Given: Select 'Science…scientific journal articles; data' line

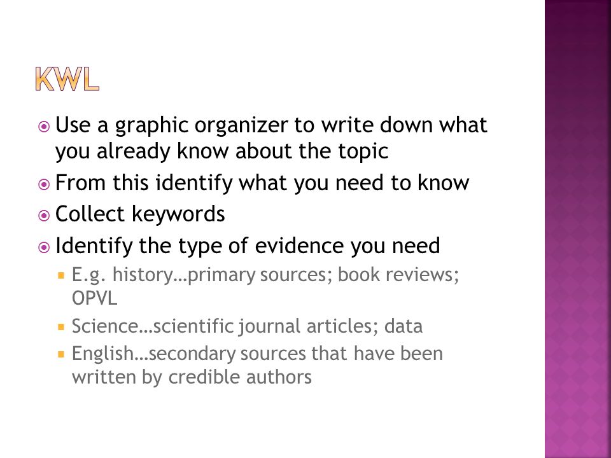Looking at the screenshot, I should [x=247, y=326].
